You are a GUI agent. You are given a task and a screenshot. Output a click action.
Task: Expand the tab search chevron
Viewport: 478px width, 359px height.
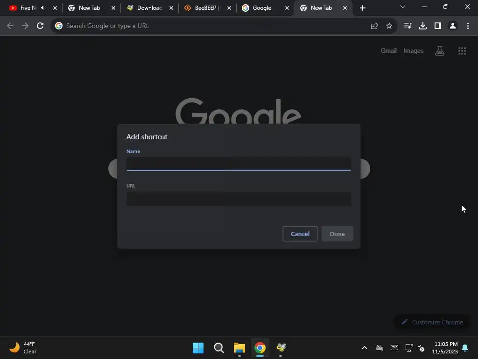pos(403,7)
